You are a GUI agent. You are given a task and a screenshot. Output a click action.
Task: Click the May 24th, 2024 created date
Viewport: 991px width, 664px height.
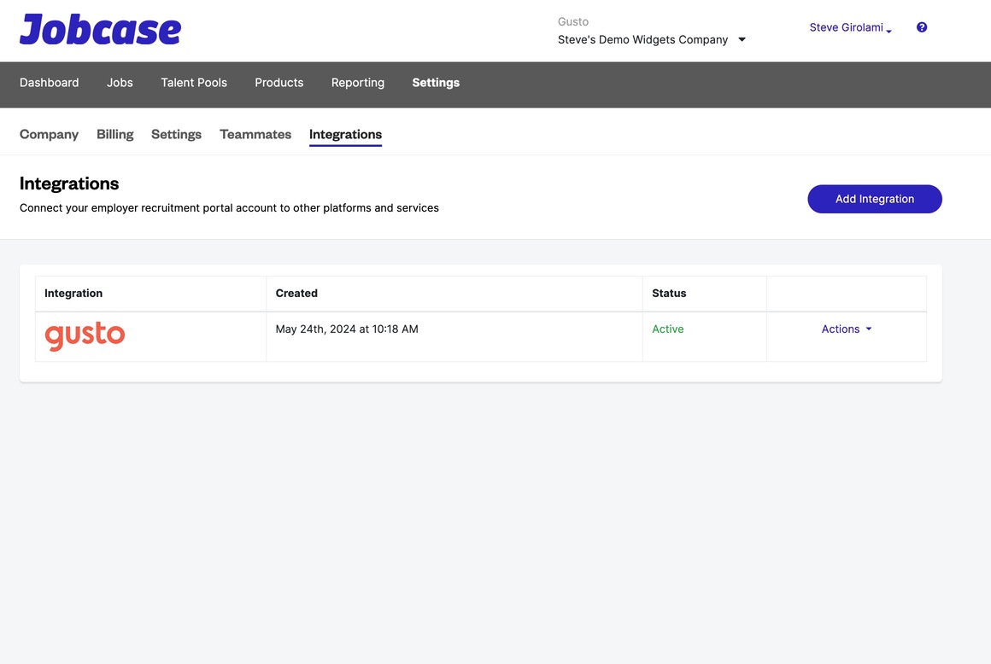[x=347, y=329]
